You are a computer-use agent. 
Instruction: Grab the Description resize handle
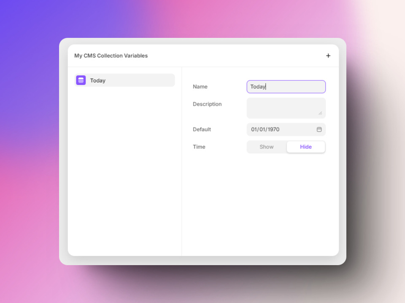pos(320,113)
